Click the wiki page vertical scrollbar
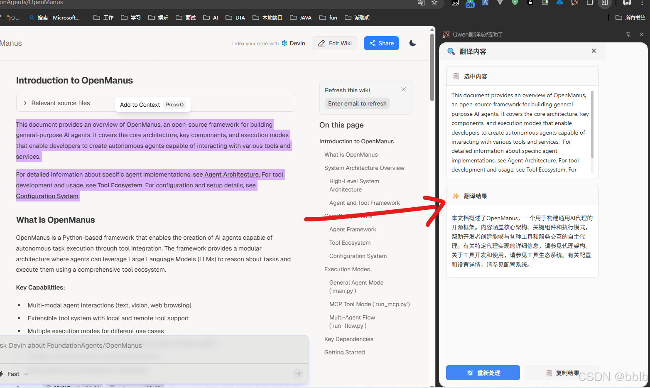 pos(432,66)
